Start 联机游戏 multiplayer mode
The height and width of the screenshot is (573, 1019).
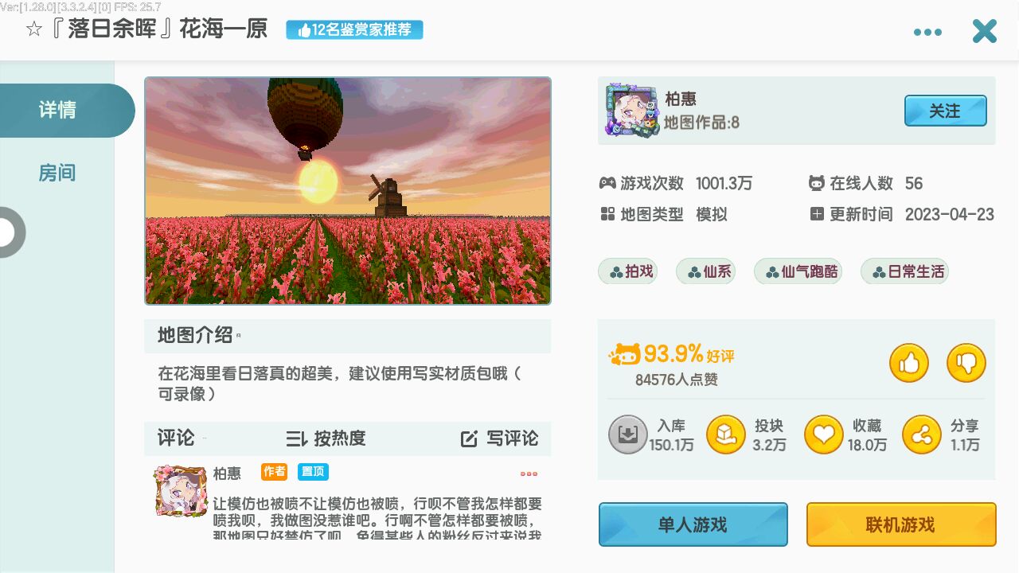point(901,524)
